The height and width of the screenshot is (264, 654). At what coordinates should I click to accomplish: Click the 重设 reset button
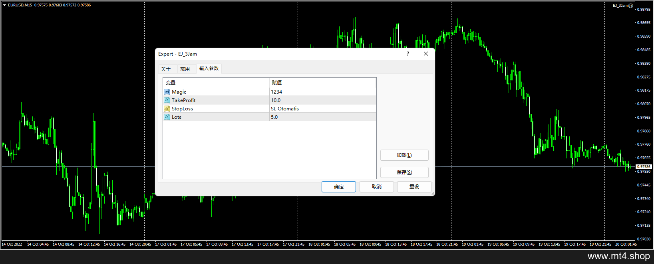pyautogui.click(x=414, y=187)
